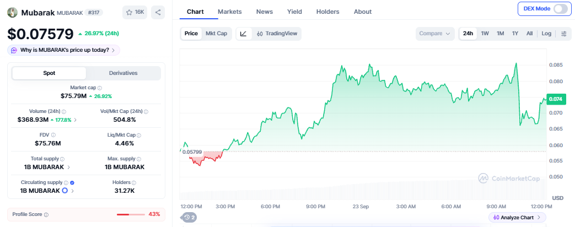Open the Compare dropdown

[x=435, y=34]
